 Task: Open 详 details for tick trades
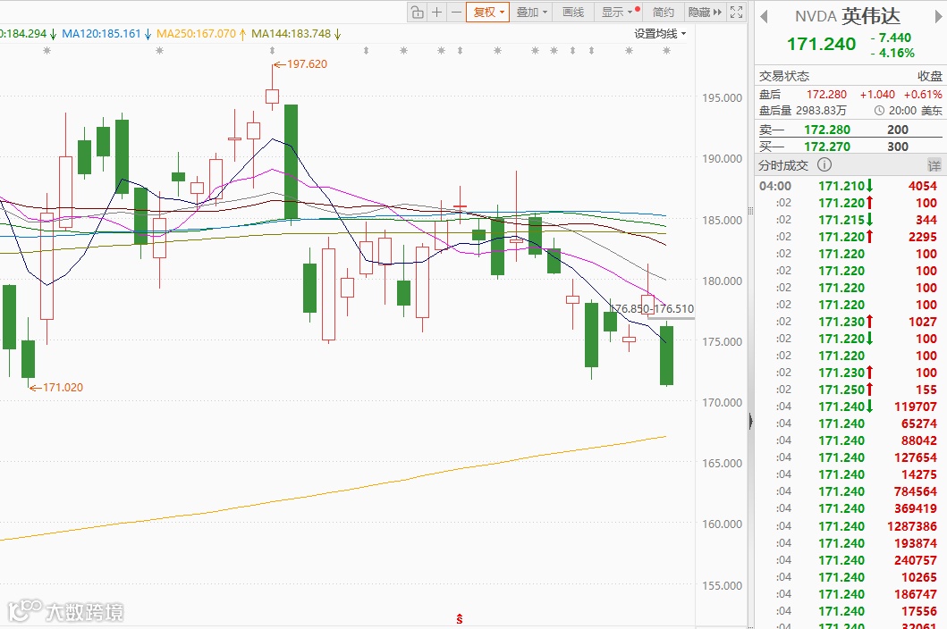[934, 164]
